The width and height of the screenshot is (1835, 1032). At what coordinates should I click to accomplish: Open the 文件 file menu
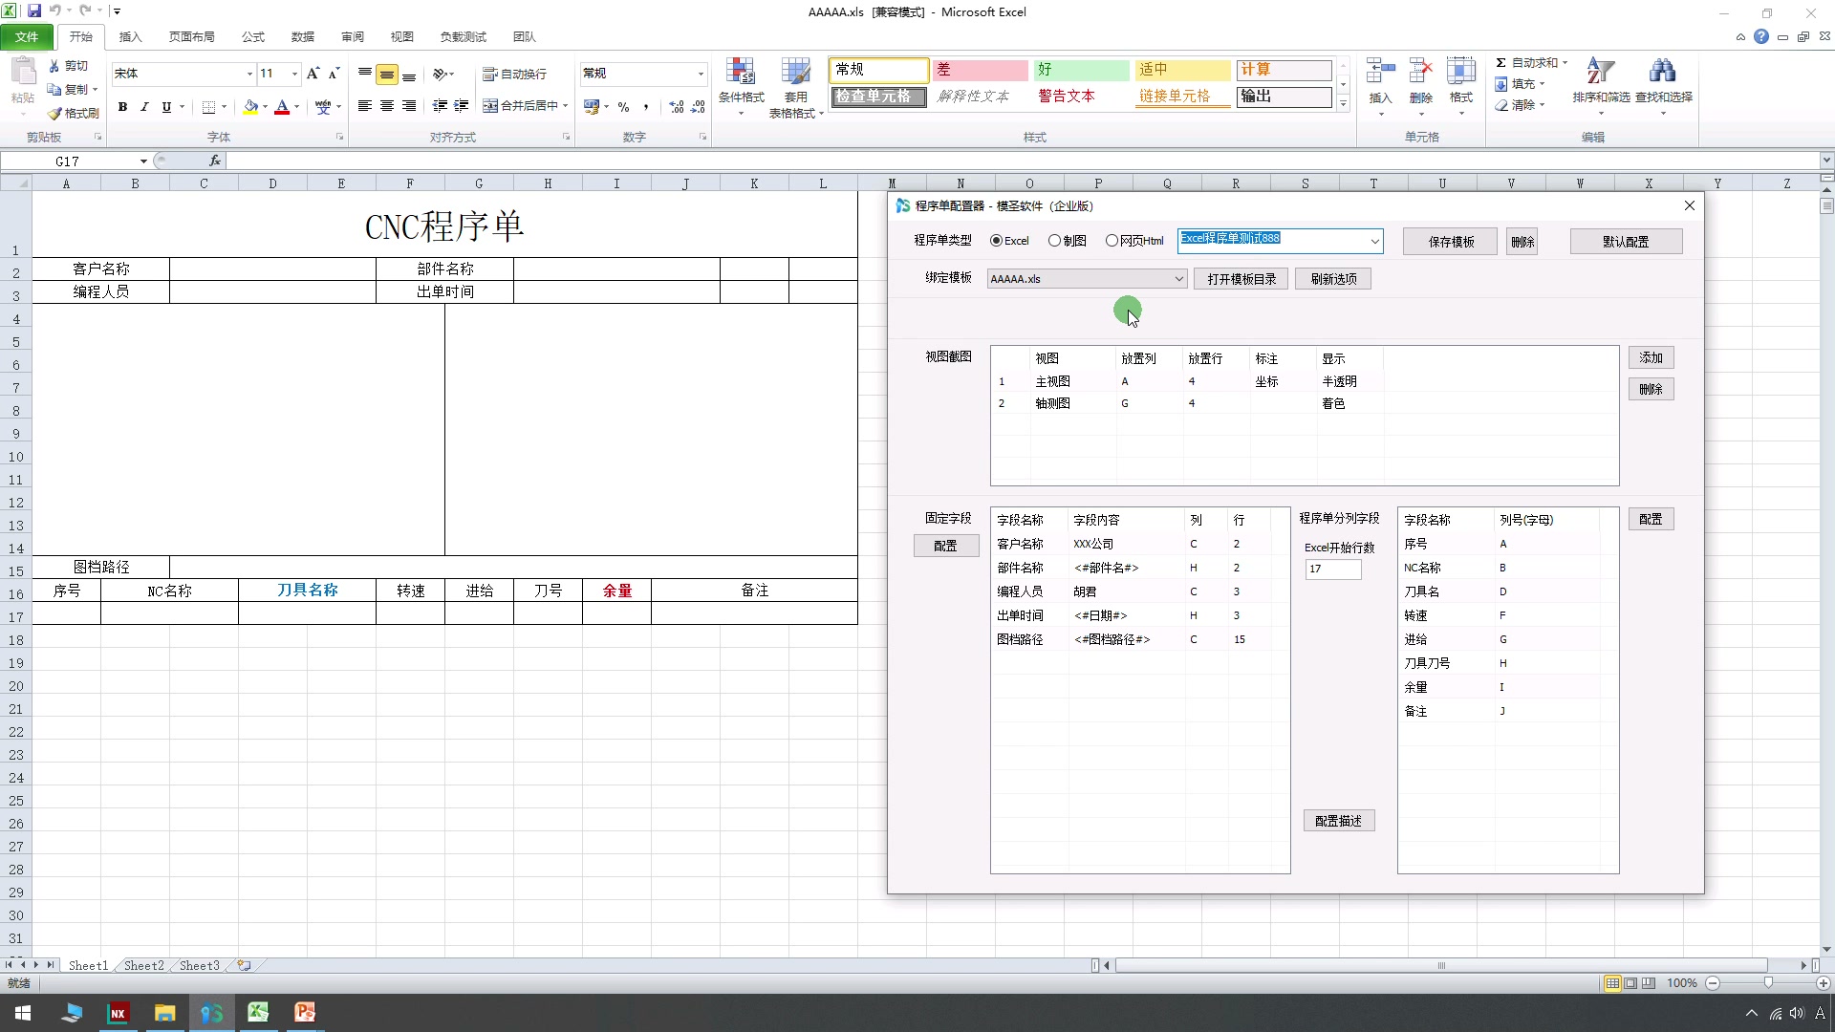27,37
